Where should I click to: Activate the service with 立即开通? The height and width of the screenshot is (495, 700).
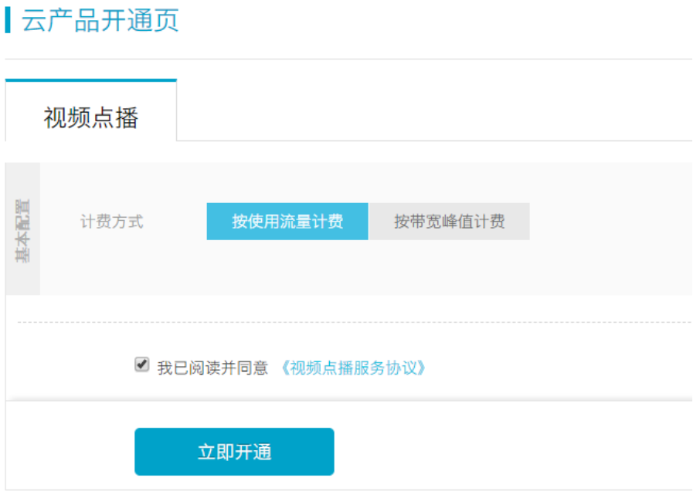pyautogui.click(x=234, y=452)
